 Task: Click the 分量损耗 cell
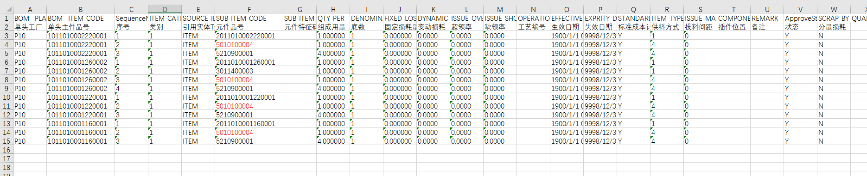pyautogui.click(x=834, y=27)
